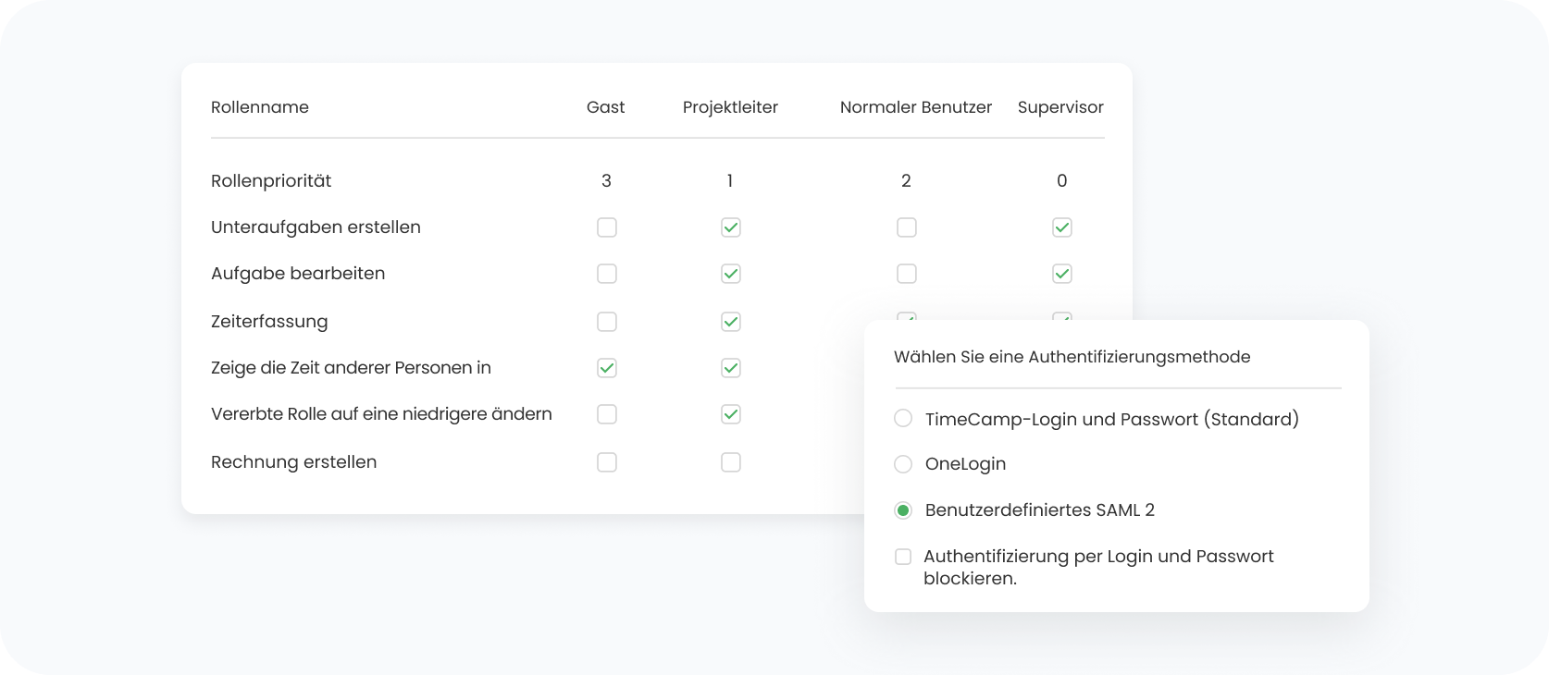Screen dimensions: 1549x675
Task: Check Authentifizierung per Login und Passwort blockieren
Action: (903, 557)
